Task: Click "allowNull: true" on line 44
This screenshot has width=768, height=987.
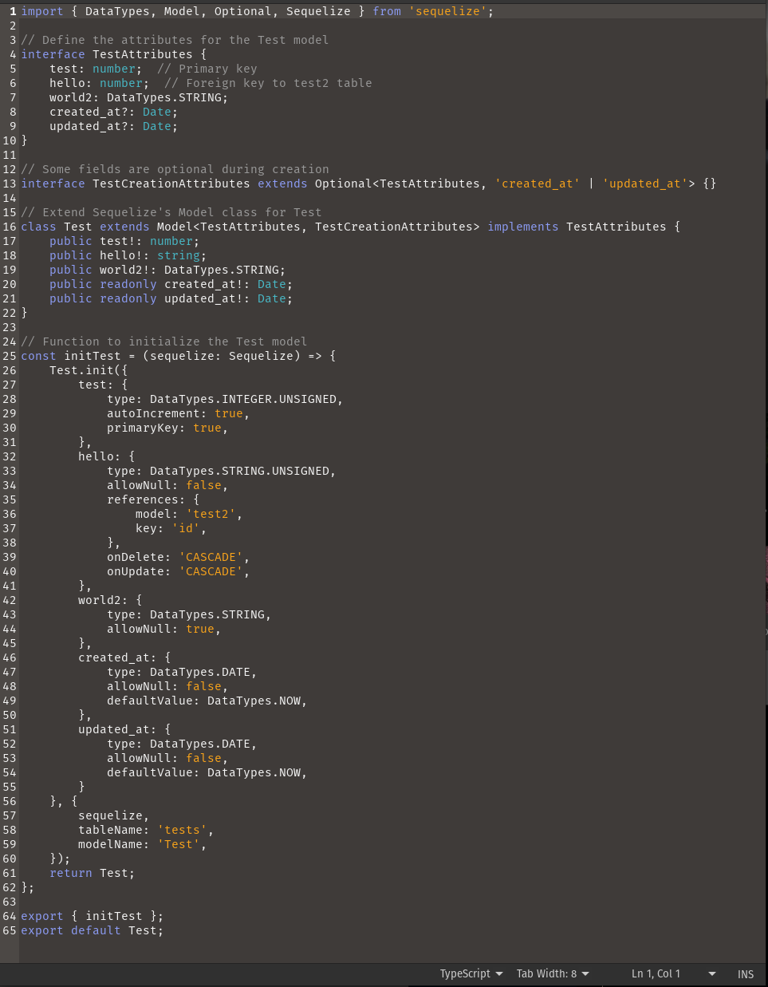Action: pos(160,629)
